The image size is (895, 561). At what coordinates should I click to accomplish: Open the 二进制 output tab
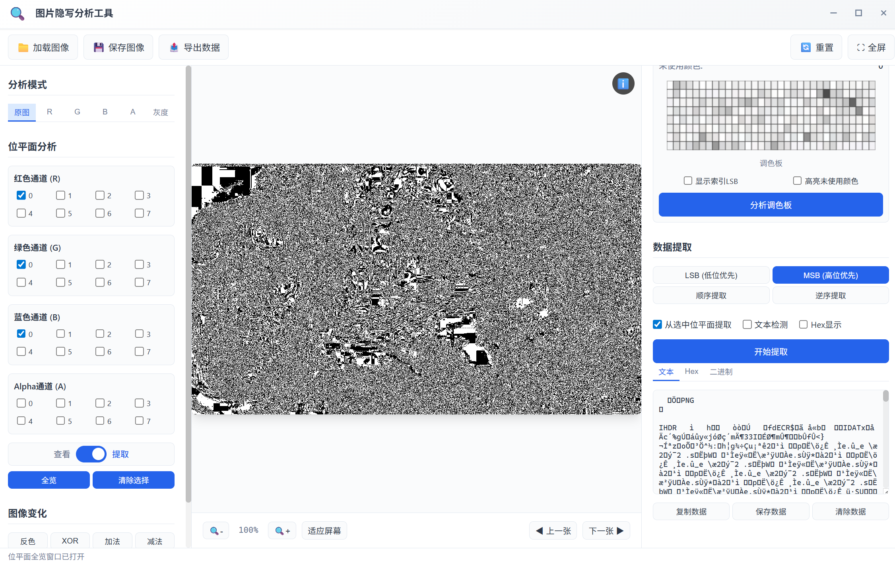coord(721,371)
